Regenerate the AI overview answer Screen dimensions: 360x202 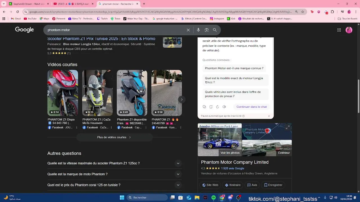tap(217, 107)
